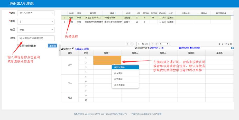Screen dimensions: 239x120
Task: Open the rows-per-page dropdown showing 5
Action: pyautogui.click(x=164, y=44)
